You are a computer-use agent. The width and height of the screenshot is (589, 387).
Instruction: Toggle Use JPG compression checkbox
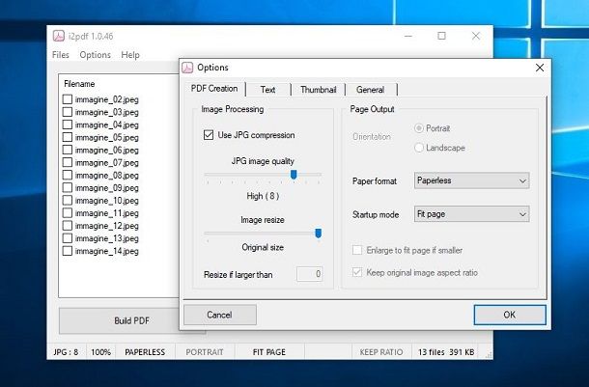pyautogui.click(x=210, y=135)
